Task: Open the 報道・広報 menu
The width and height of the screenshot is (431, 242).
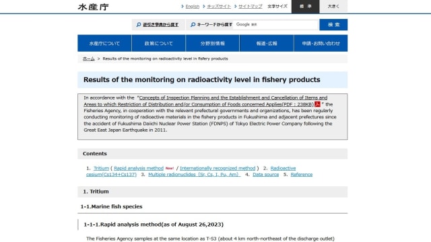Action: (267, 43)
